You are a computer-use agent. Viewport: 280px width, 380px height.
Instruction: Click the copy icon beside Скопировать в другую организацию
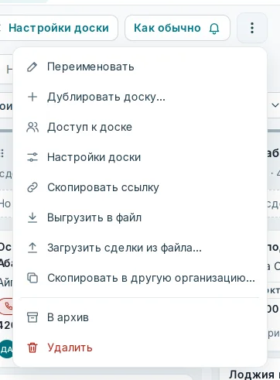tap(32, 278)
